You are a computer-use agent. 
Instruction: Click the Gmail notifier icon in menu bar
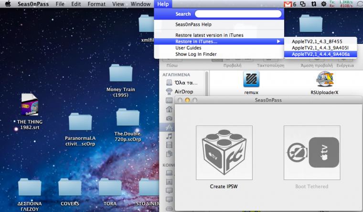point(288,4)
